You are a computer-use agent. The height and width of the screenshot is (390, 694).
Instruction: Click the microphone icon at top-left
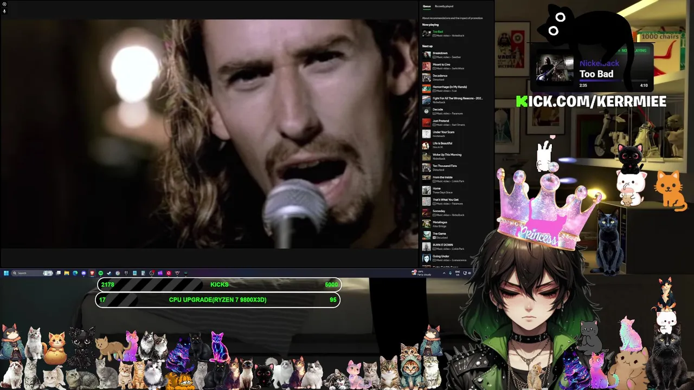pos(4,11)
